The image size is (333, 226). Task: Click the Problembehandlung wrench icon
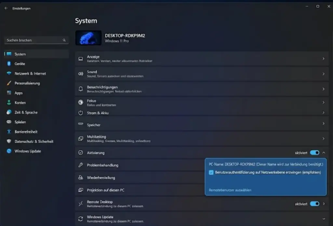click(81, 165)
